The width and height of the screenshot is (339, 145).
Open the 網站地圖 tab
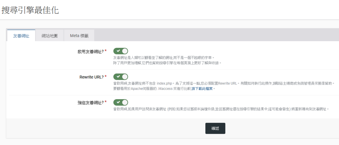50,36
